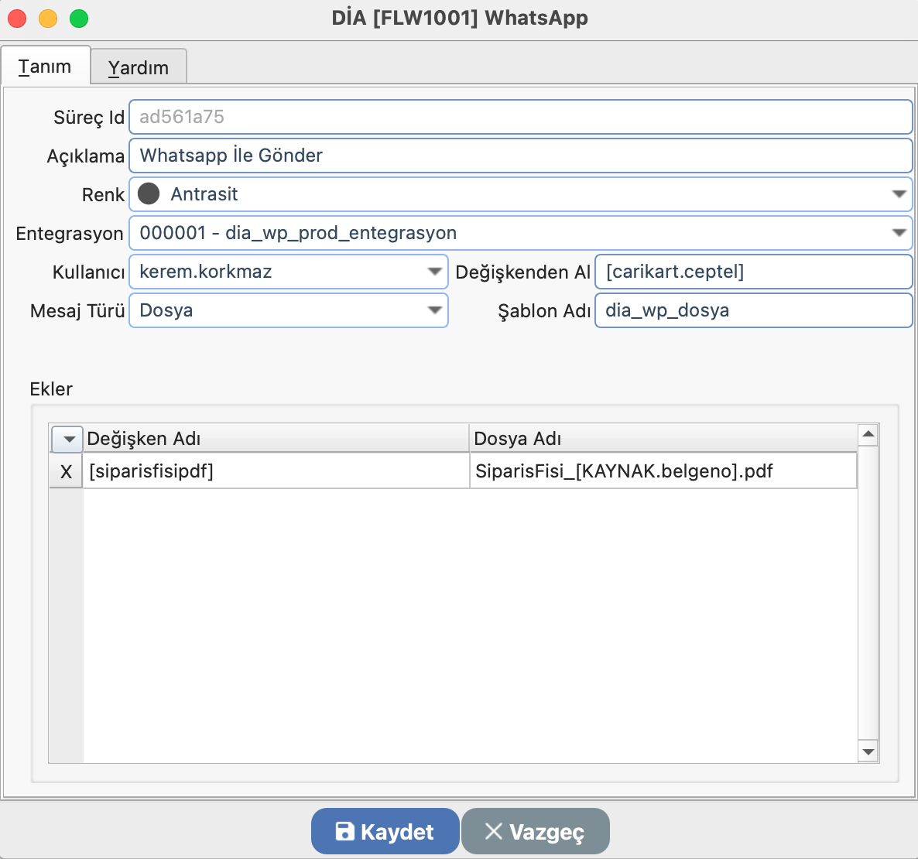
Task: Switch to the Yardım tab
Action: click(139, 67)
